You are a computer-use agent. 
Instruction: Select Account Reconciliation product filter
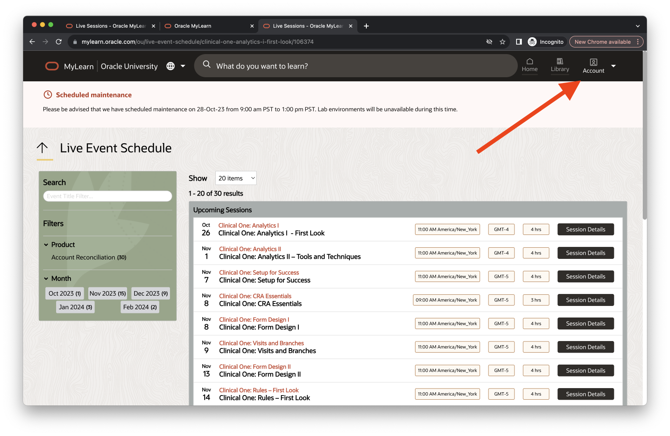click(x=89, y=257)
